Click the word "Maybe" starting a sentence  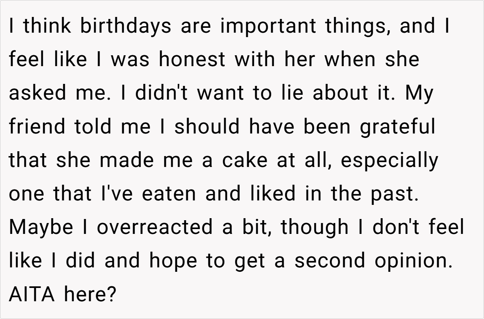pyautogui.click(x=41, y=227)
